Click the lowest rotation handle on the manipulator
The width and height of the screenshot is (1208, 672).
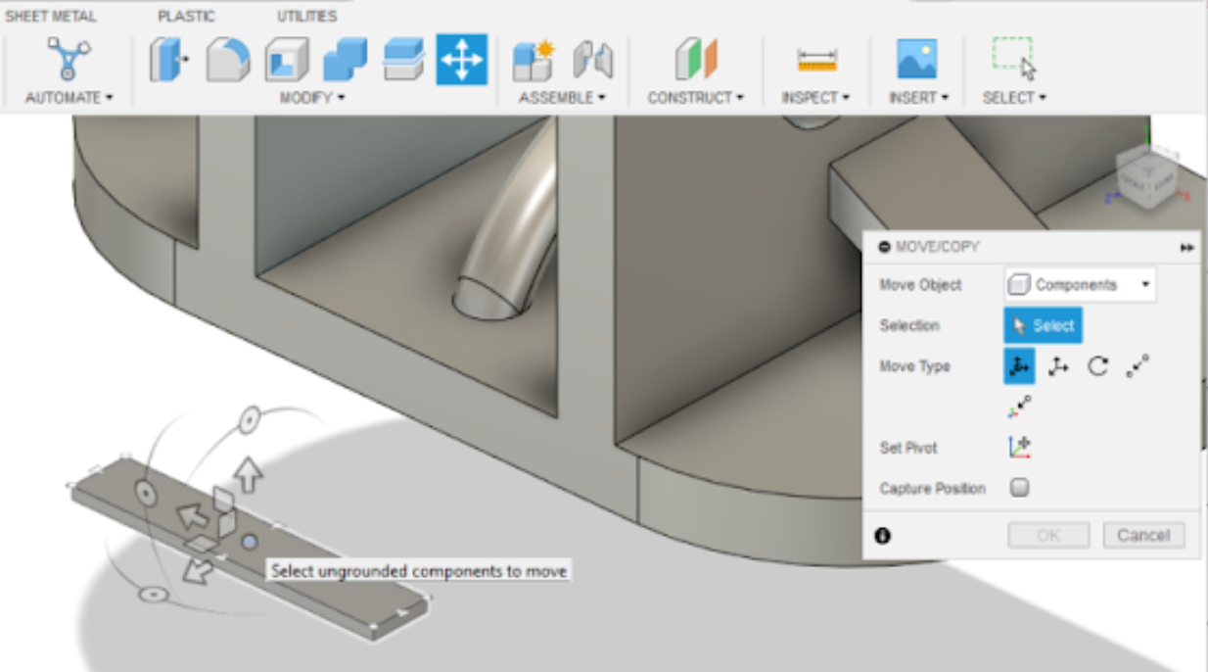(x=152, y=595)
